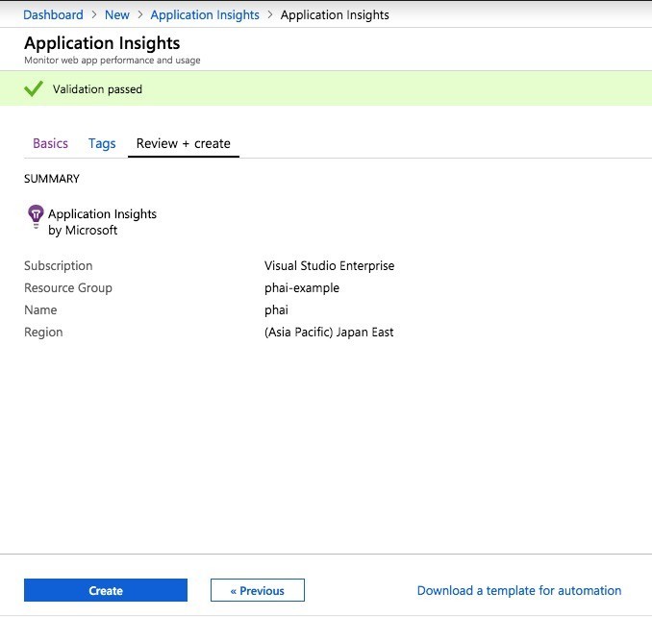652x617 pixels.
Task: Select the phai-example resource group value
Action: (302, 288)
